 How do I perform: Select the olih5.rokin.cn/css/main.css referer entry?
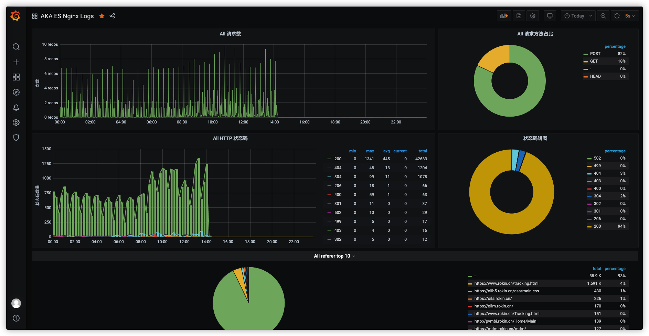[x=507, y=291]
